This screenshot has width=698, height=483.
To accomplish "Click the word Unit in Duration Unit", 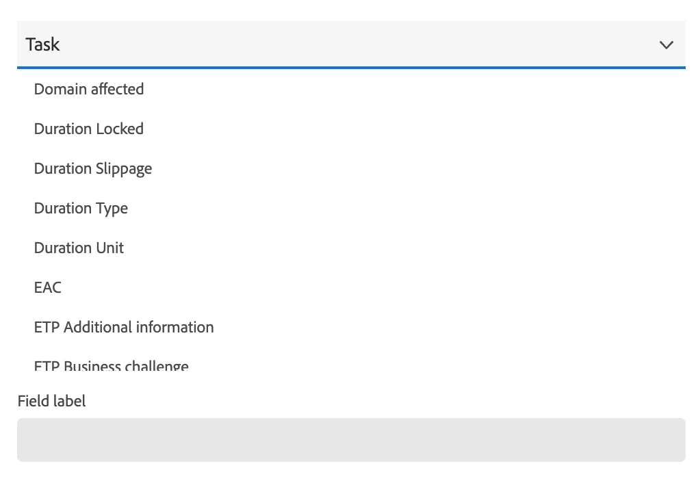I will point(110,248).
